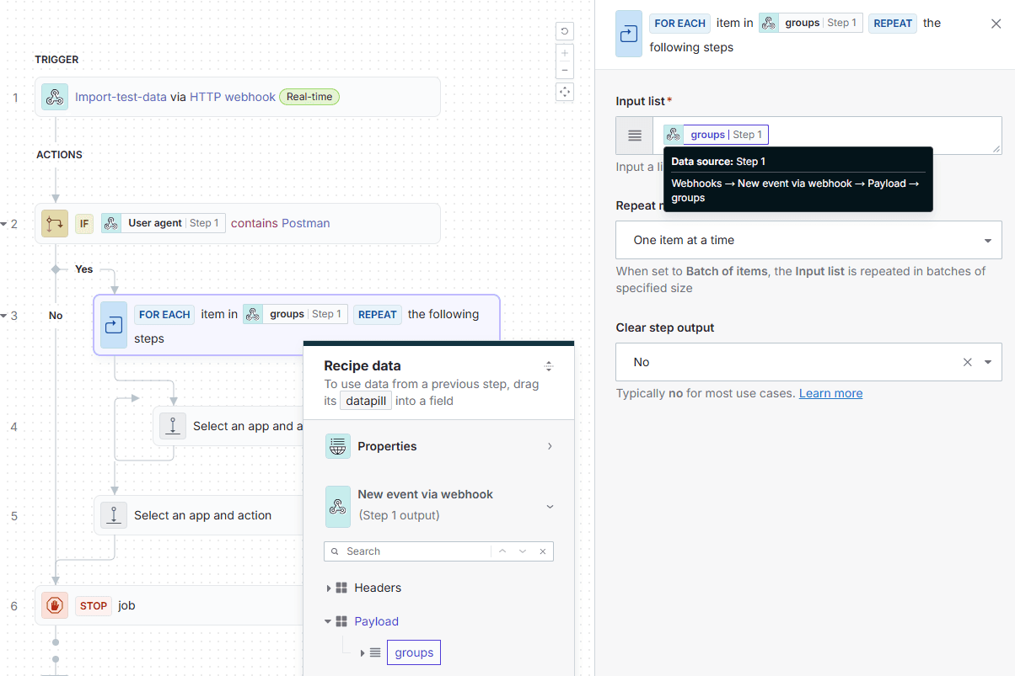Click the hamburger icon next to Input list
Screen dimensions: 1015x676
tap(634, 136)
